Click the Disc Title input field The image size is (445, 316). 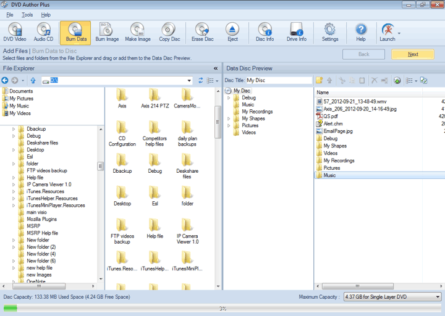279,80
